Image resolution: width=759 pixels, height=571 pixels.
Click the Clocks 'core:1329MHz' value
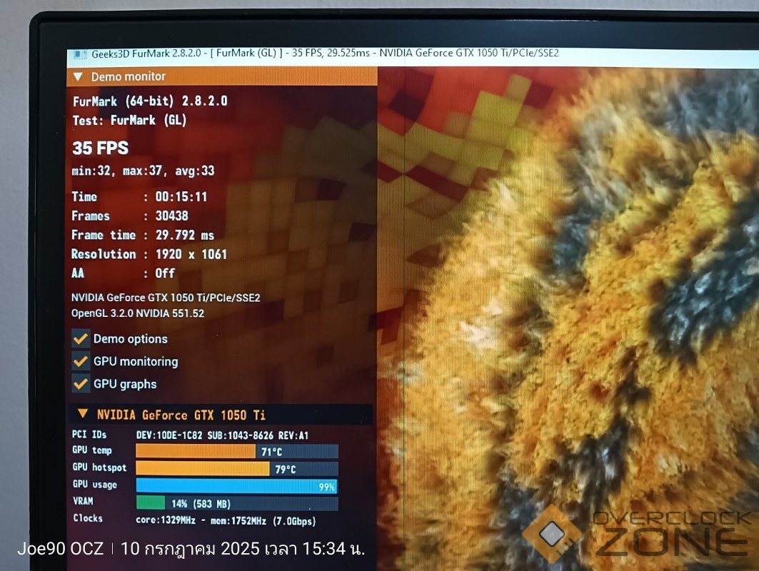[166, 520]
